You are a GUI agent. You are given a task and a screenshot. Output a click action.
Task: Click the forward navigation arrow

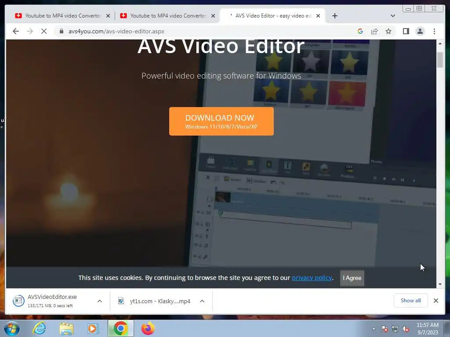point(30,31)
